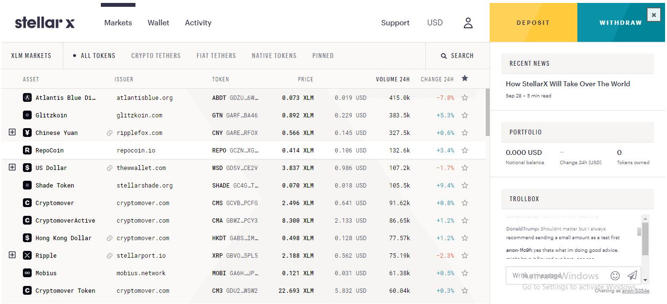The height and width of the screenshot is (304, 667).
Task: Open the user account profile icon
Action: pos(468,23)
